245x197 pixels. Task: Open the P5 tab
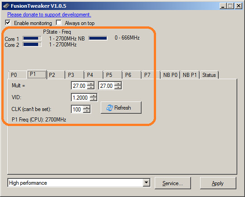[x=113, y=75]
